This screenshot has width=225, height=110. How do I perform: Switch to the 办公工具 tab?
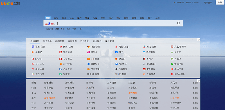coord(47,41)
